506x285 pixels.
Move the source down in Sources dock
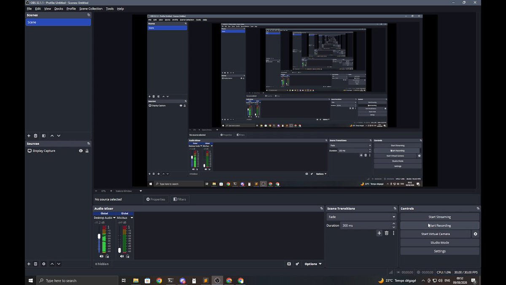tap(59, 264)
